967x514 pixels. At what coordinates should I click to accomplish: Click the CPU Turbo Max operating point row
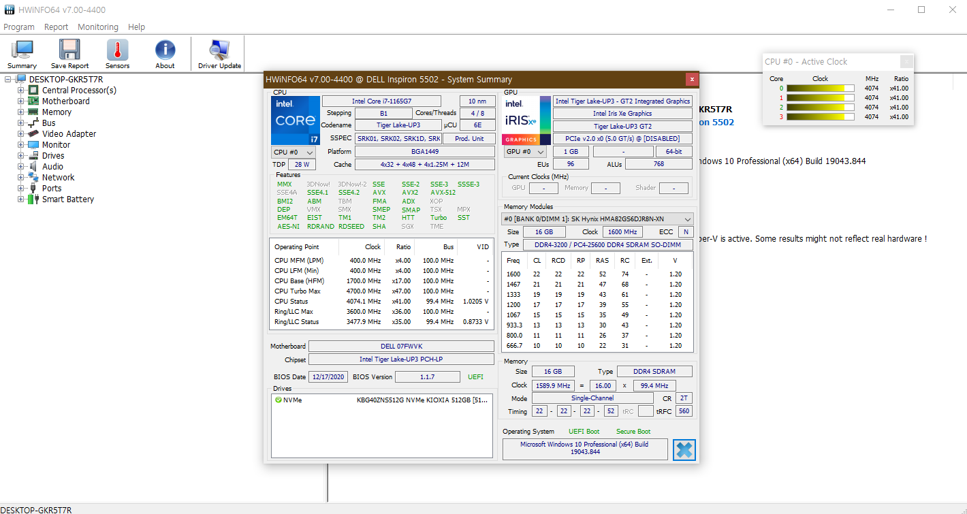click(382, 291)
